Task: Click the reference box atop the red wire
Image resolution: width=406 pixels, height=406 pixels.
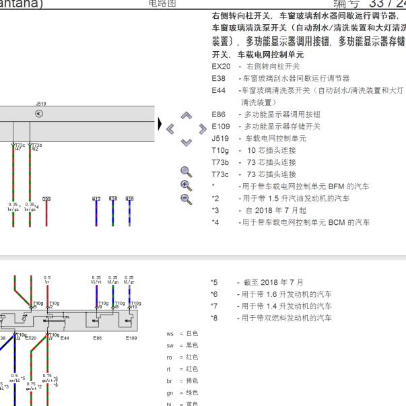Action: pos(46,199)
